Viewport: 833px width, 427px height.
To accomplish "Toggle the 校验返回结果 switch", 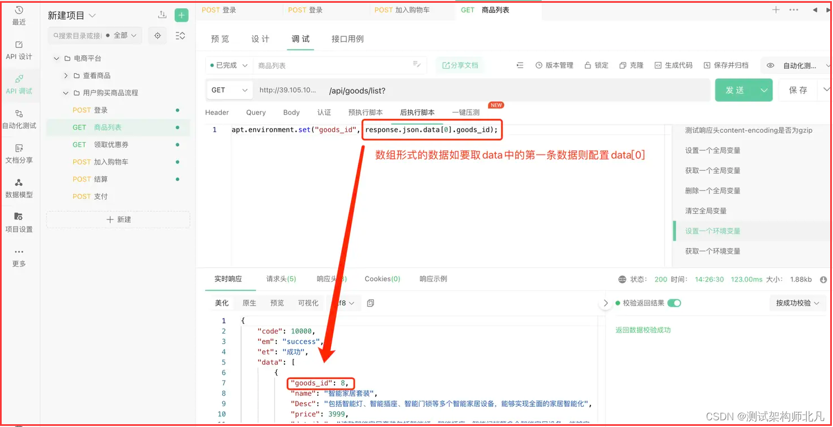I will (x=674, y=303).
